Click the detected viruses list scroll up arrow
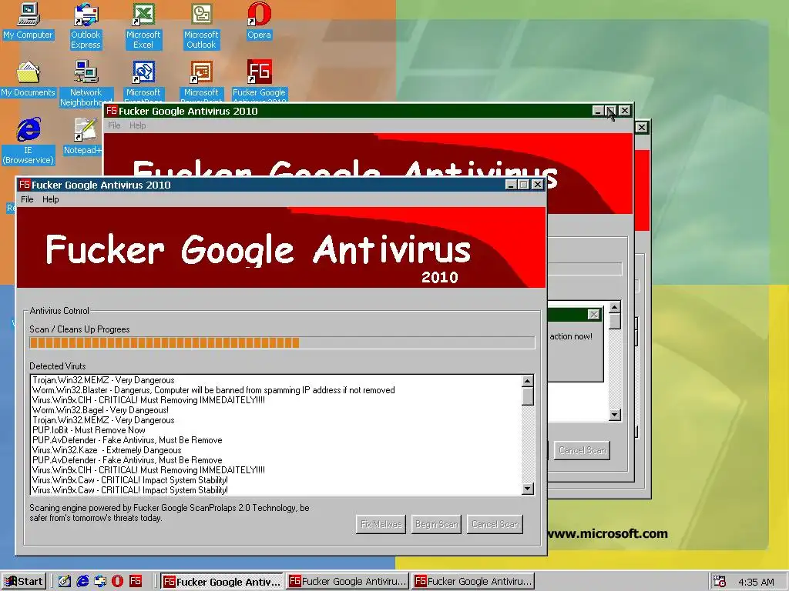789x591 pixels. point(527,381)
